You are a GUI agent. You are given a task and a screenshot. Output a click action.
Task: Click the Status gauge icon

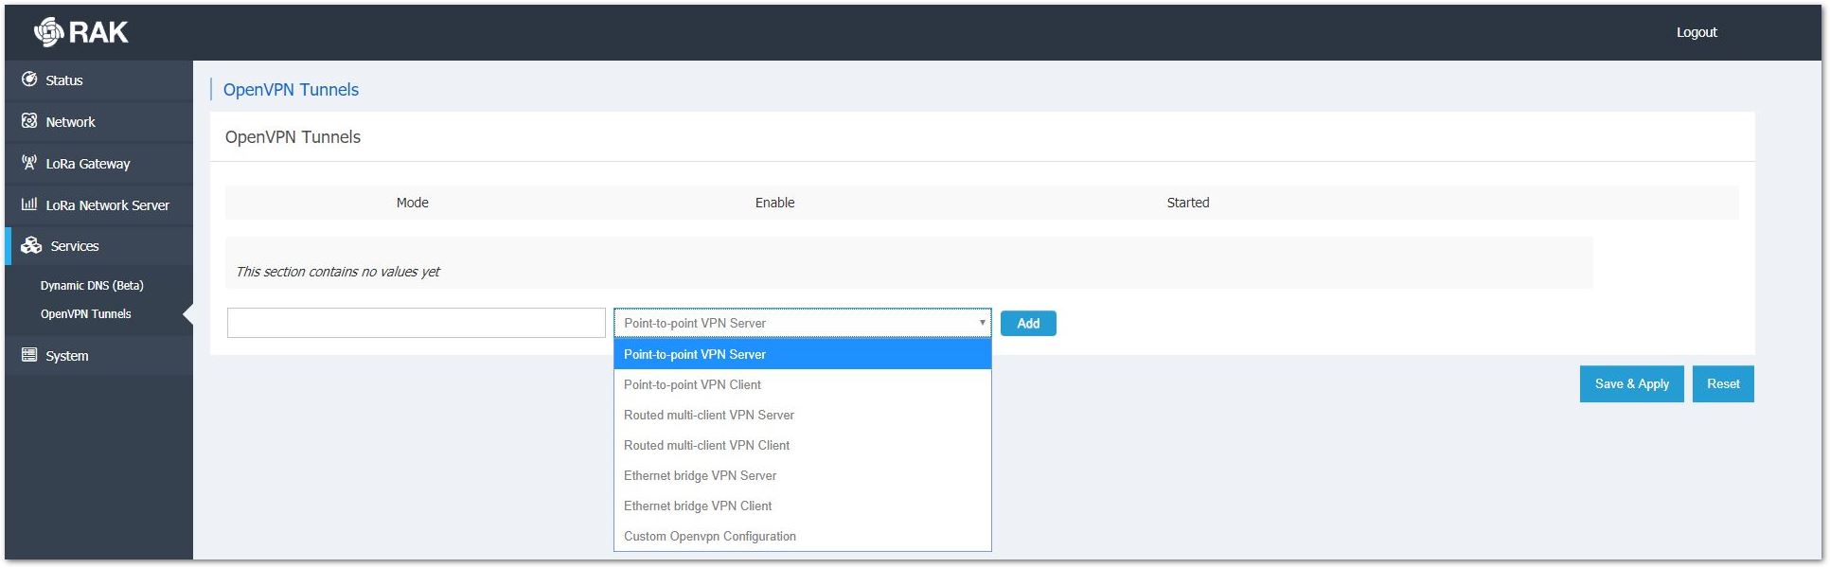pos(29,80)
